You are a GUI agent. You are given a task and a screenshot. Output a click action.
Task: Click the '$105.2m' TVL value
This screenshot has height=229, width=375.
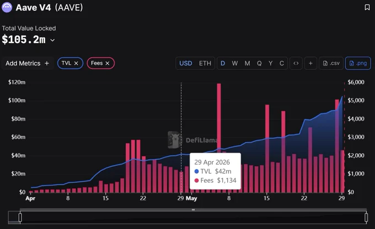coord(23,40)
